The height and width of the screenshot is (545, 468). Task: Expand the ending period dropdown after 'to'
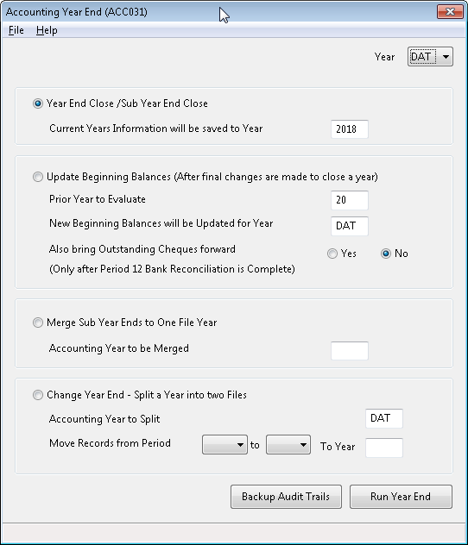click(288, 445)
